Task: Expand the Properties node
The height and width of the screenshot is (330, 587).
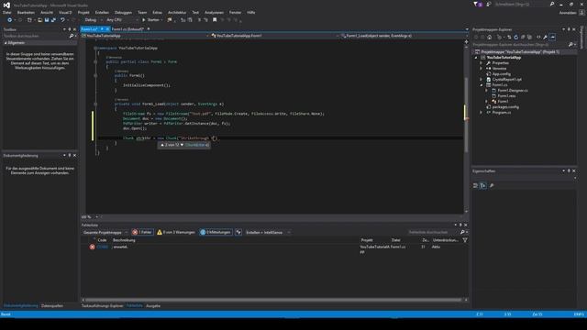Action: point(482,63)
